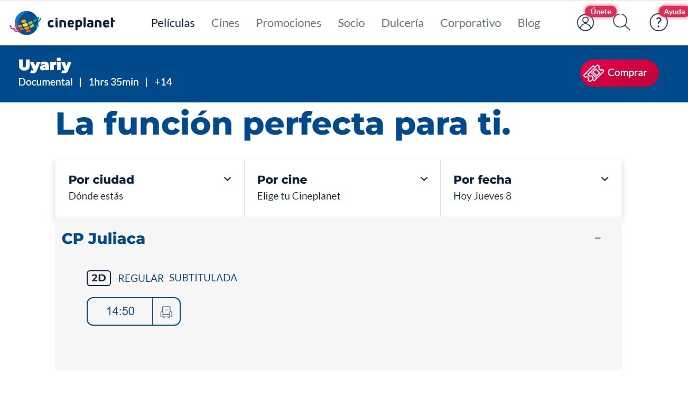Open the search icon

coord(621,22)
